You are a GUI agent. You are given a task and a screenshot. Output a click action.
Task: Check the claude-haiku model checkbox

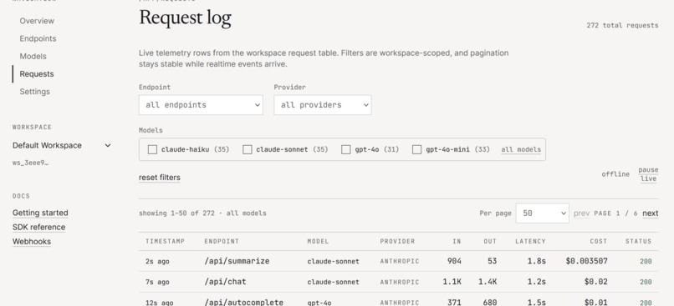click(x=152, y=149)
